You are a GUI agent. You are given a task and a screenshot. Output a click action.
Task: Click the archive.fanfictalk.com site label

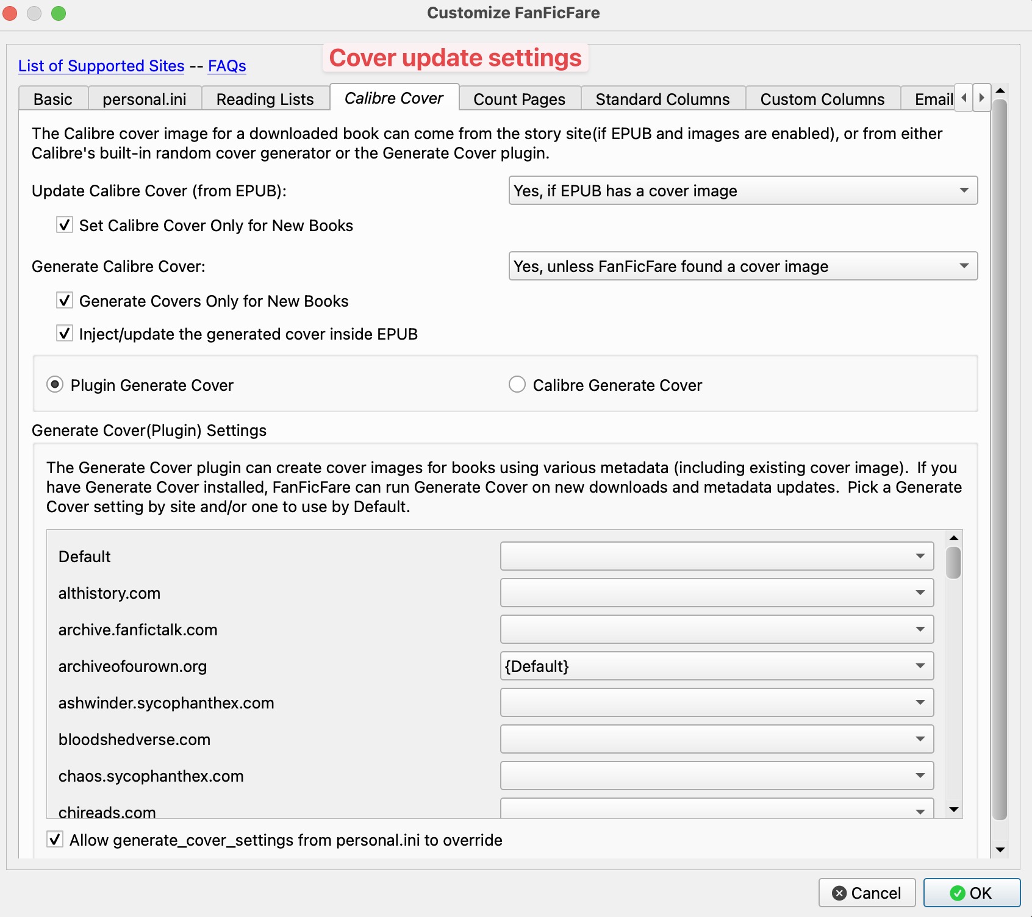(138, 629)
